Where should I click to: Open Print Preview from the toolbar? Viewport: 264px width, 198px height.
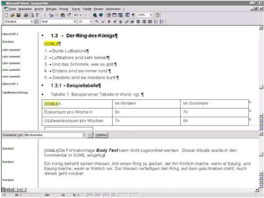click(x=31, y=15)
